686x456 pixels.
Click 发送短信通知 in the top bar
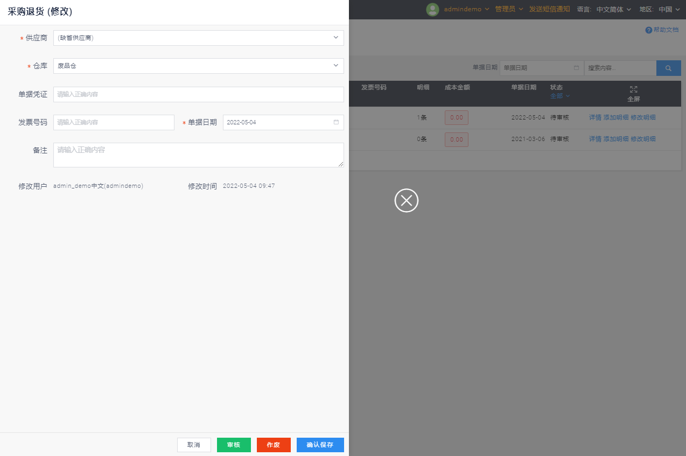point(549,9)
